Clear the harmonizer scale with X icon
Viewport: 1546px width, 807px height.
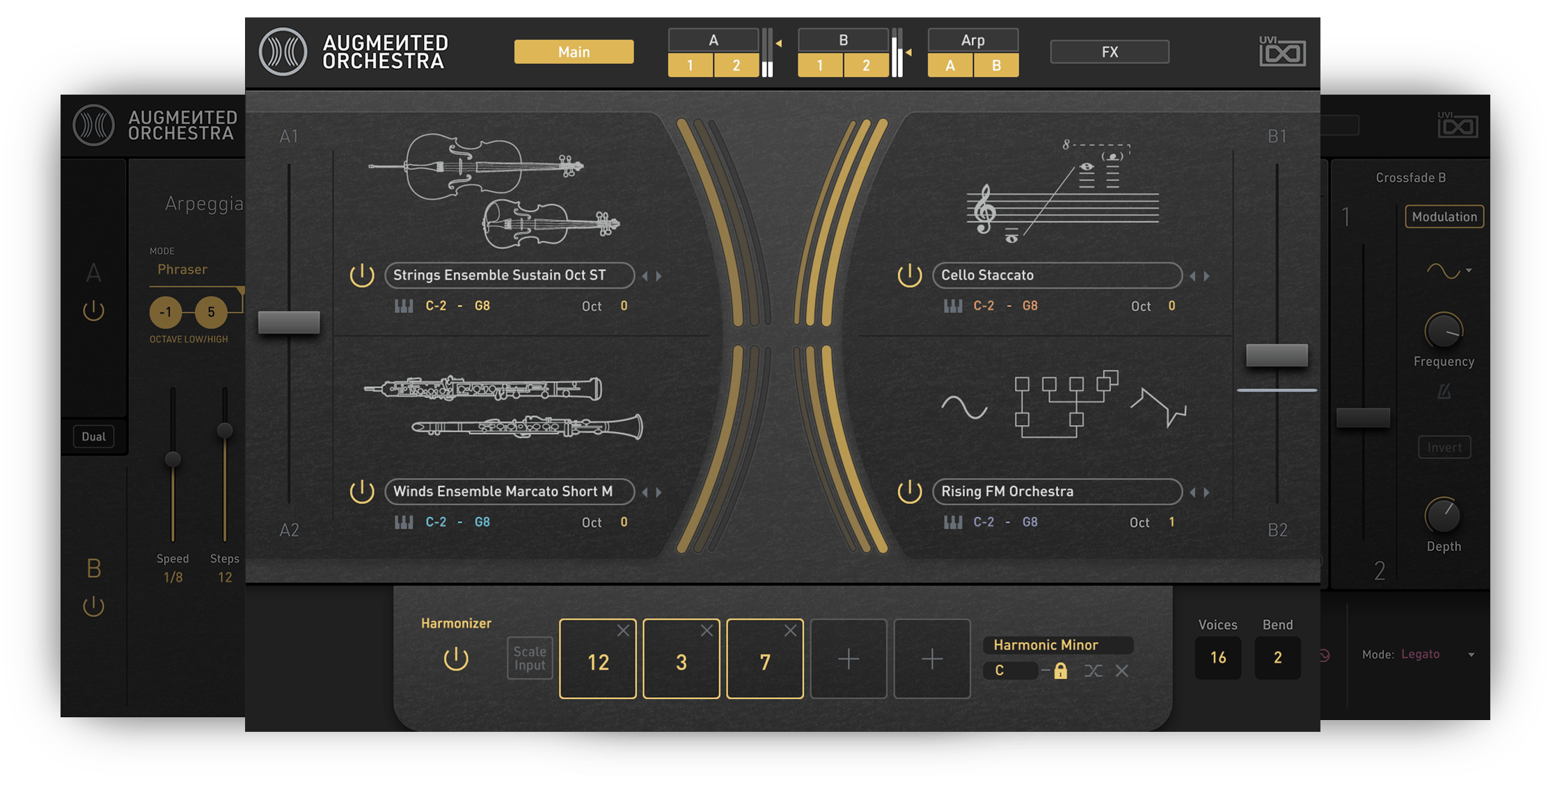pos(1121,671)
